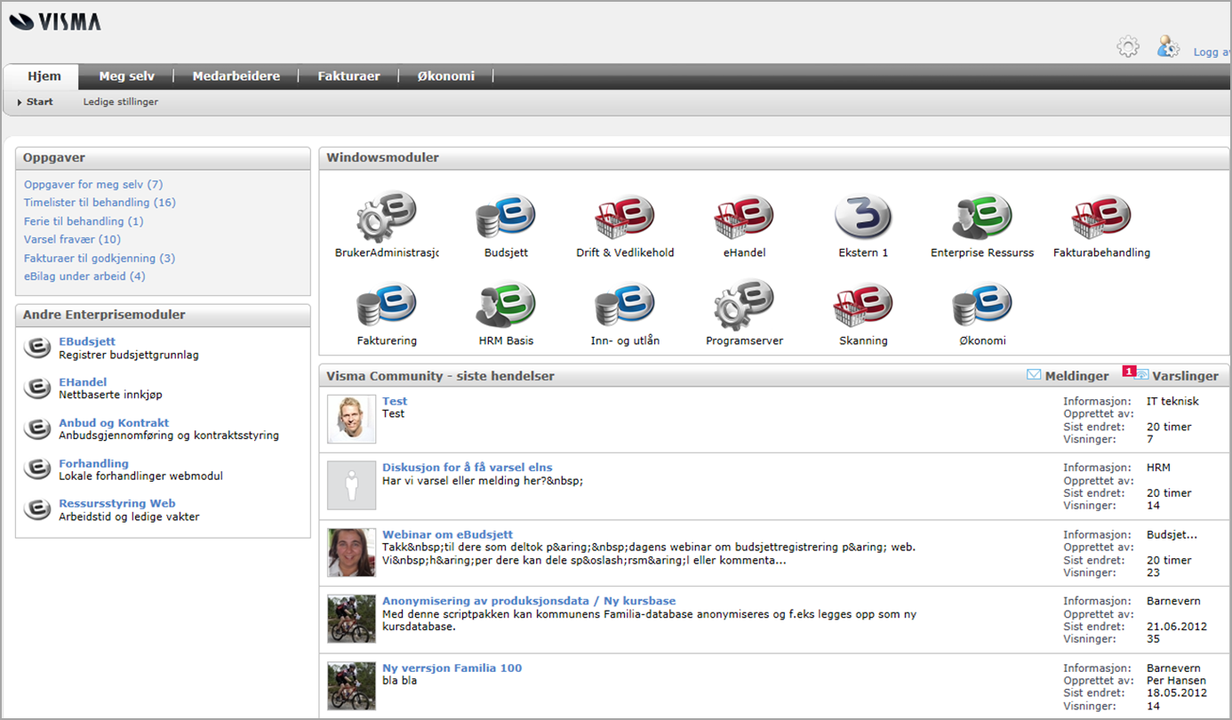Click the icon beside EHandel in Enterprisemoduler
Viewport: 1232px width, 720px height.
click(x=37, y=388)
